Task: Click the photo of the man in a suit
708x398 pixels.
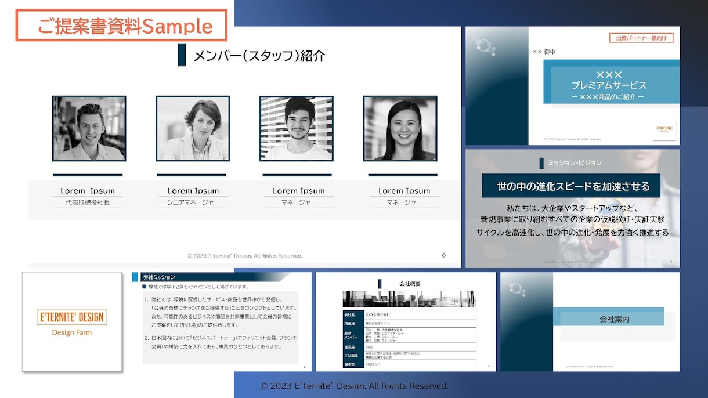Action: tap(89, 129)
